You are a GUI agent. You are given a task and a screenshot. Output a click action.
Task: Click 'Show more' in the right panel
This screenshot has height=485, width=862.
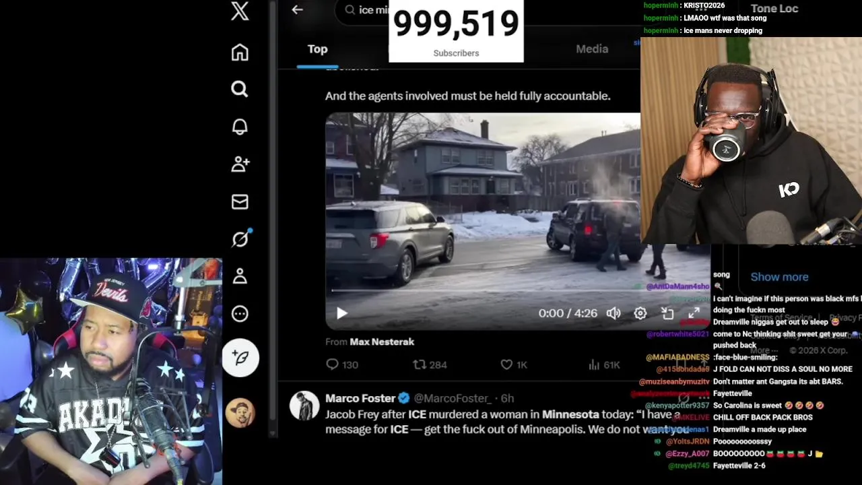779,277
